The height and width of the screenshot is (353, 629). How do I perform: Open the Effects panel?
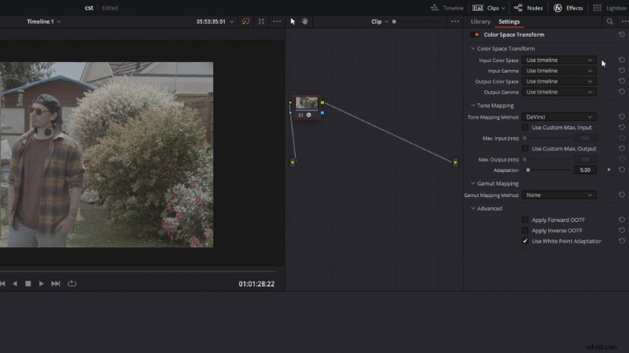tap(568, 8)
